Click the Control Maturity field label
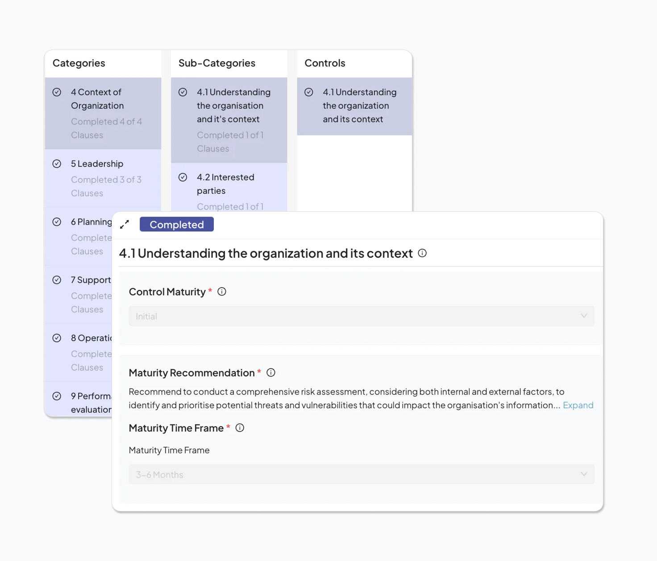Screen dimensions: 657x561 [167, 292]
